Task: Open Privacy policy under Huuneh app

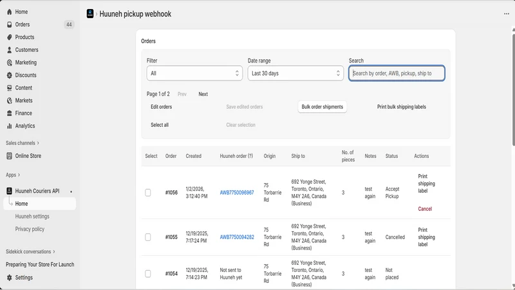Action: [x=30, y=229]
